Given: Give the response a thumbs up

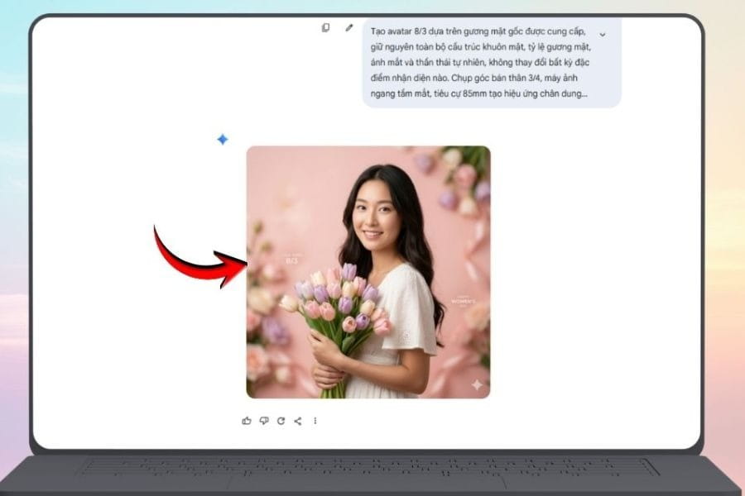Looking at the screenshot, I should [x=247, y=421].
